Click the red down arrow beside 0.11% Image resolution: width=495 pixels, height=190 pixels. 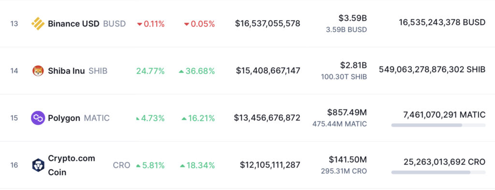pyautogui.click(x=140, y=24)
